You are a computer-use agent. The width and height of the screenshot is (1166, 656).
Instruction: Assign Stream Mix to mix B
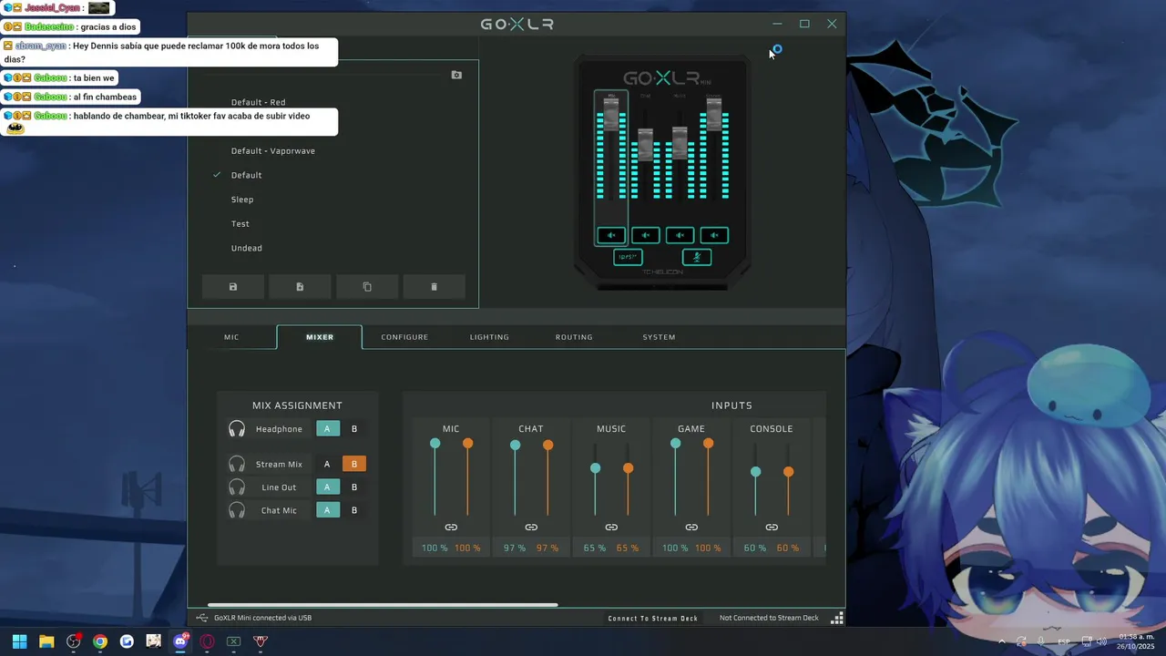pos(354,465)
